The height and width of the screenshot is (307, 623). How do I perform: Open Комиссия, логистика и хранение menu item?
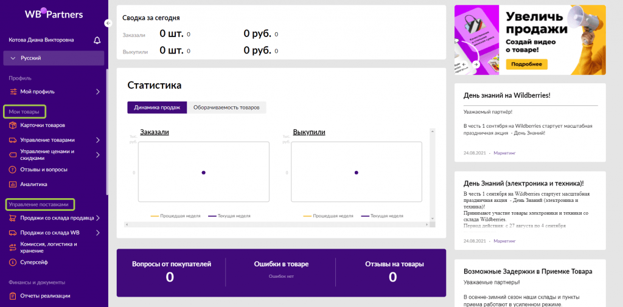pos(49,247)
